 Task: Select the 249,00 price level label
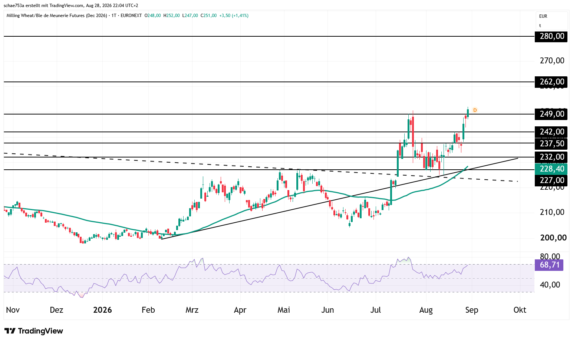pyautogui.click(x=551, y=114)
